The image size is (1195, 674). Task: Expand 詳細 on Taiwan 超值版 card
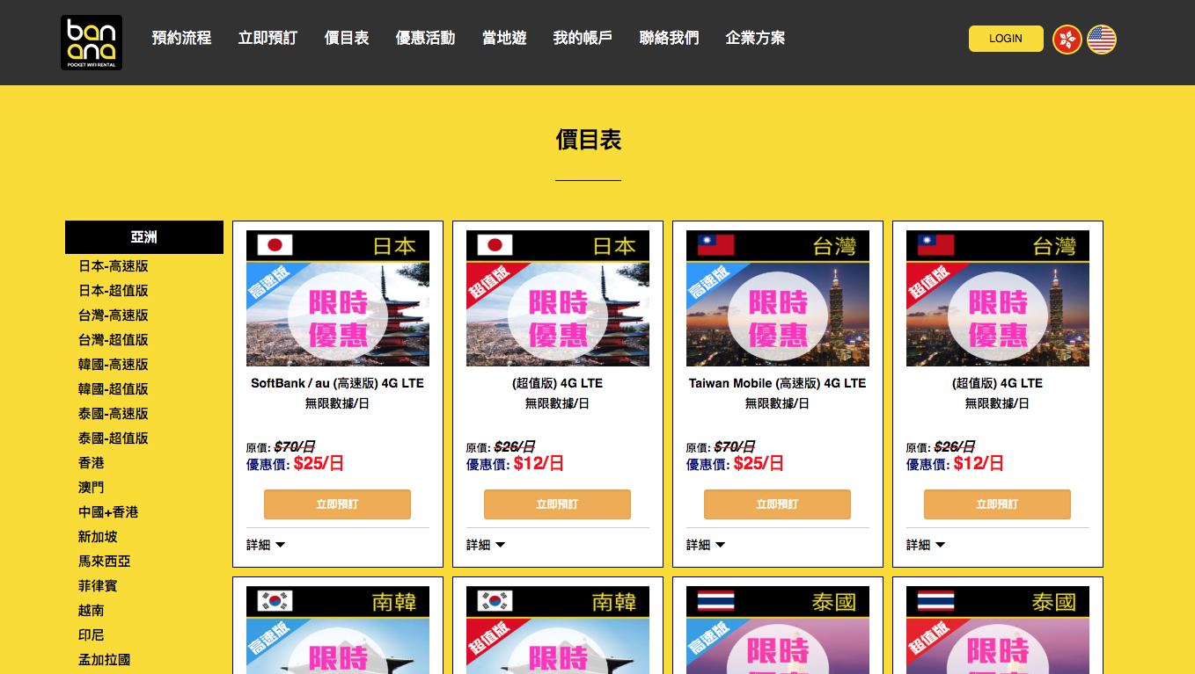(926, 545)
